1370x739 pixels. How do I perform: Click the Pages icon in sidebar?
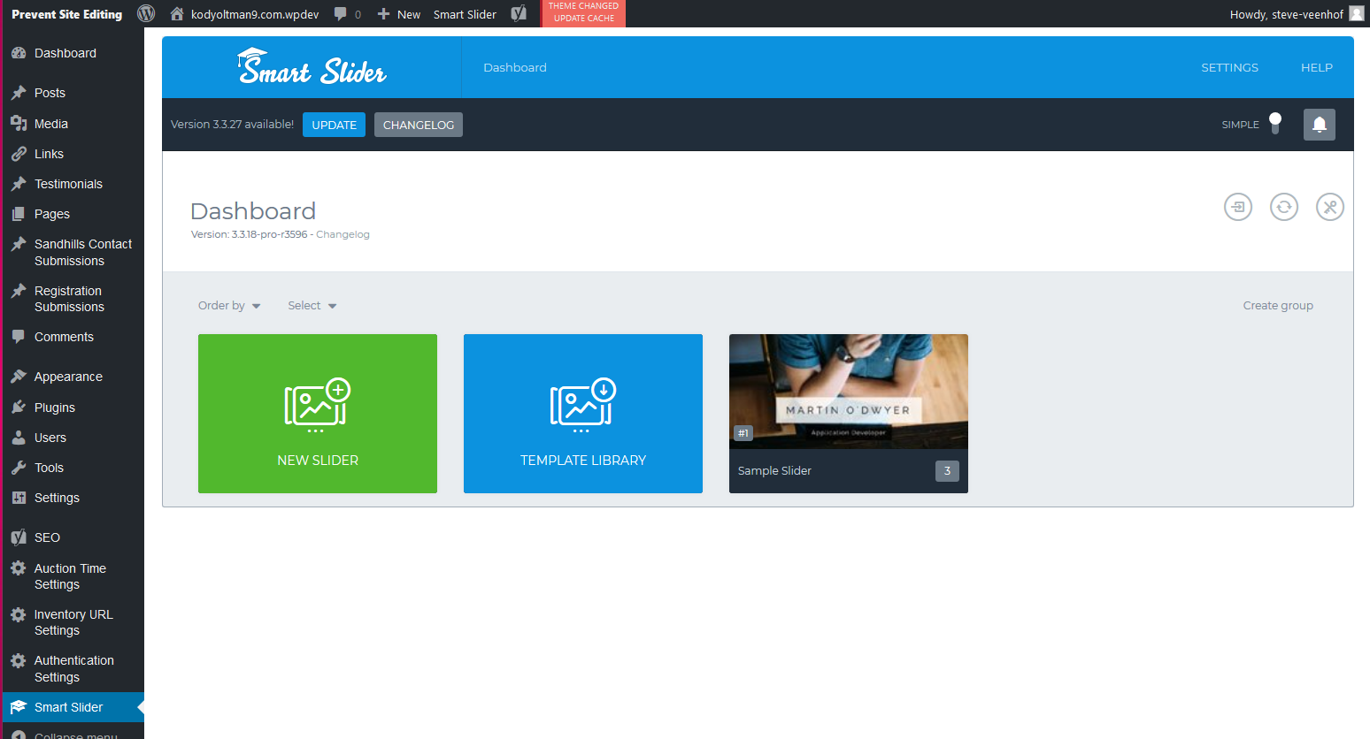[x=19, y=214]
